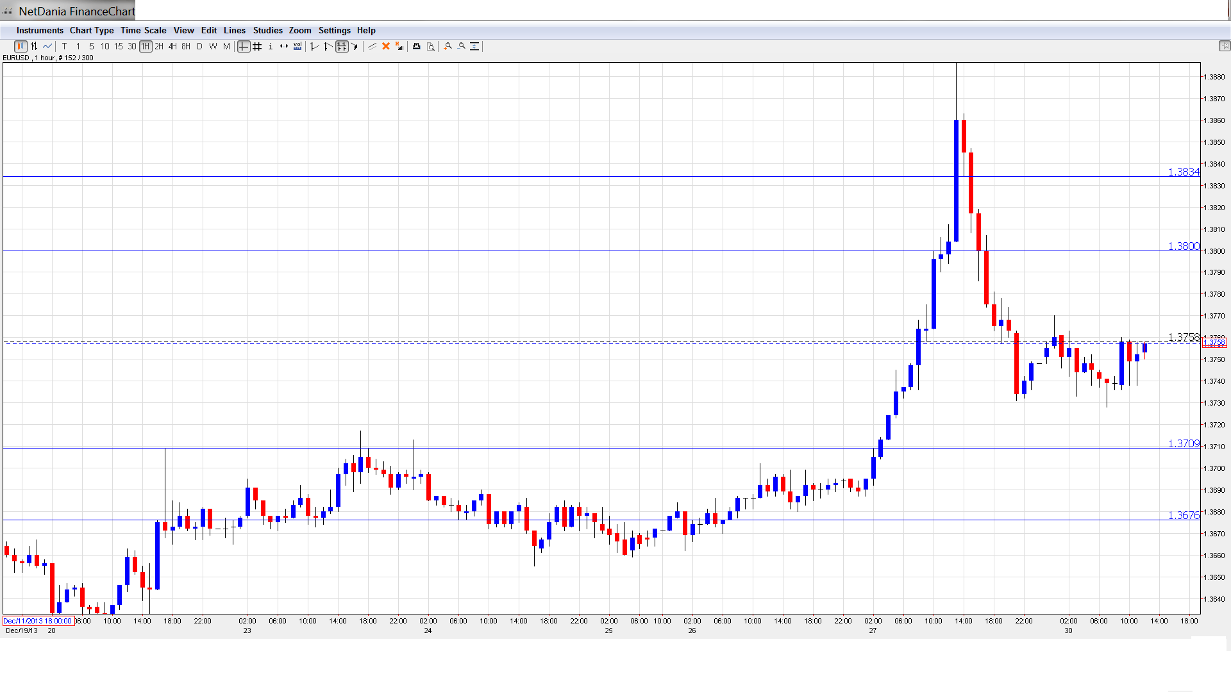The width and height of the screenshot is (1231, 692).
Task: Select the weekly W time scale
Action: tap(213, 46)
